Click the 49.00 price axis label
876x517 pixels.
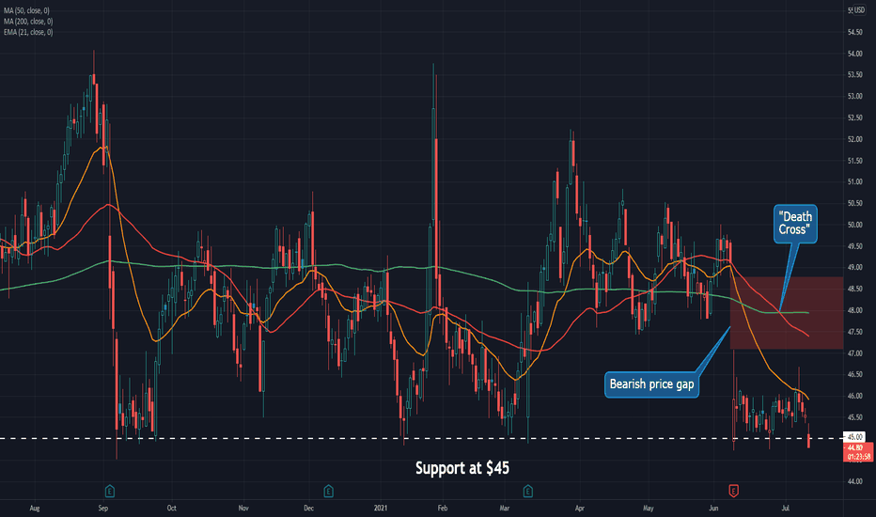[854, 267]
